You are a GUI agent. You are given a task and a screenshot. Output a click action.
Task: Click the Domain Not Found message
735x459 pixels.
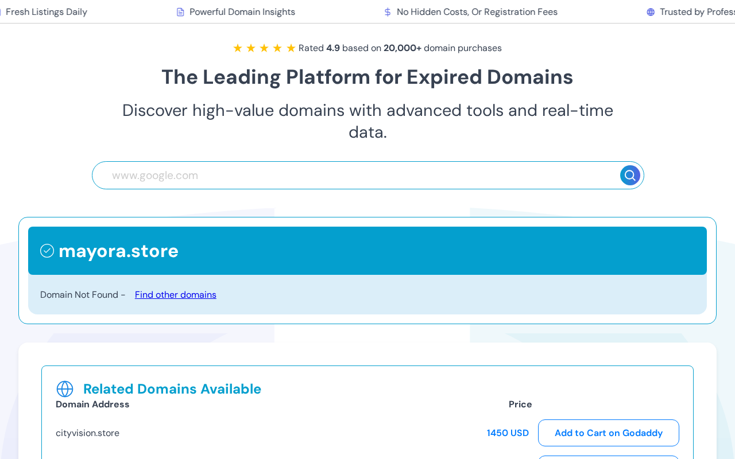[x=83, y=294]
